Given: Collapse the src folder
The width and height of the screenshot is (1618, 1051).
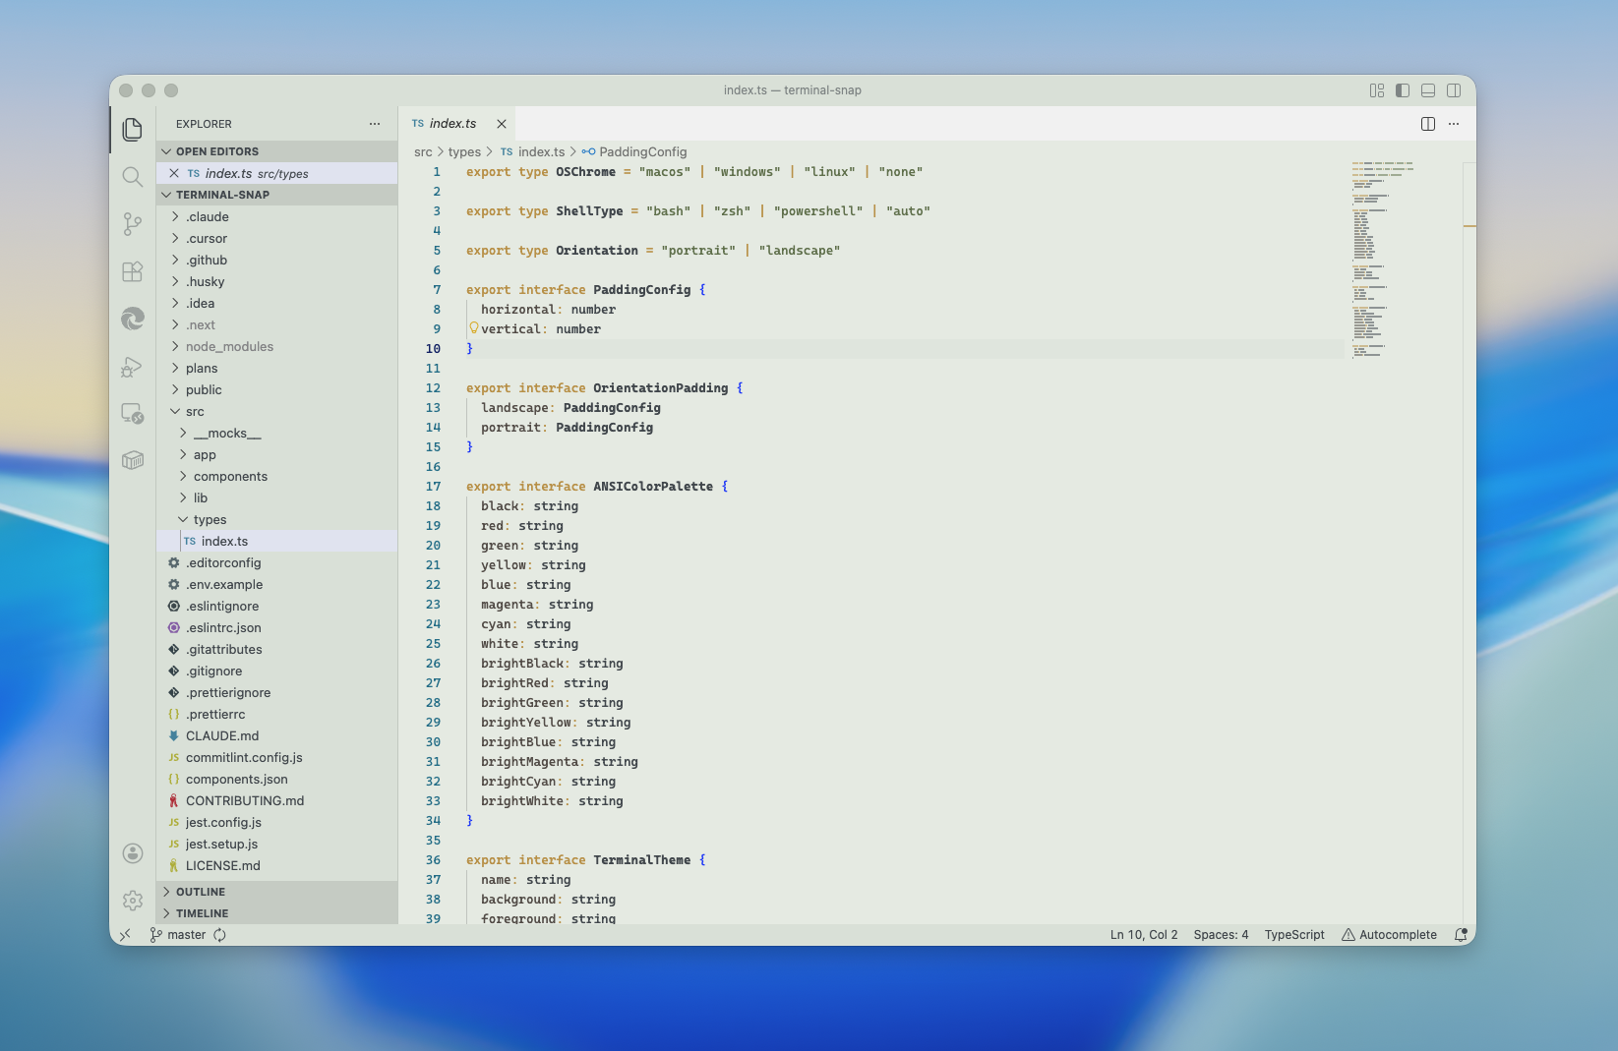Looking at the screenshot, I should pos(277,411).
